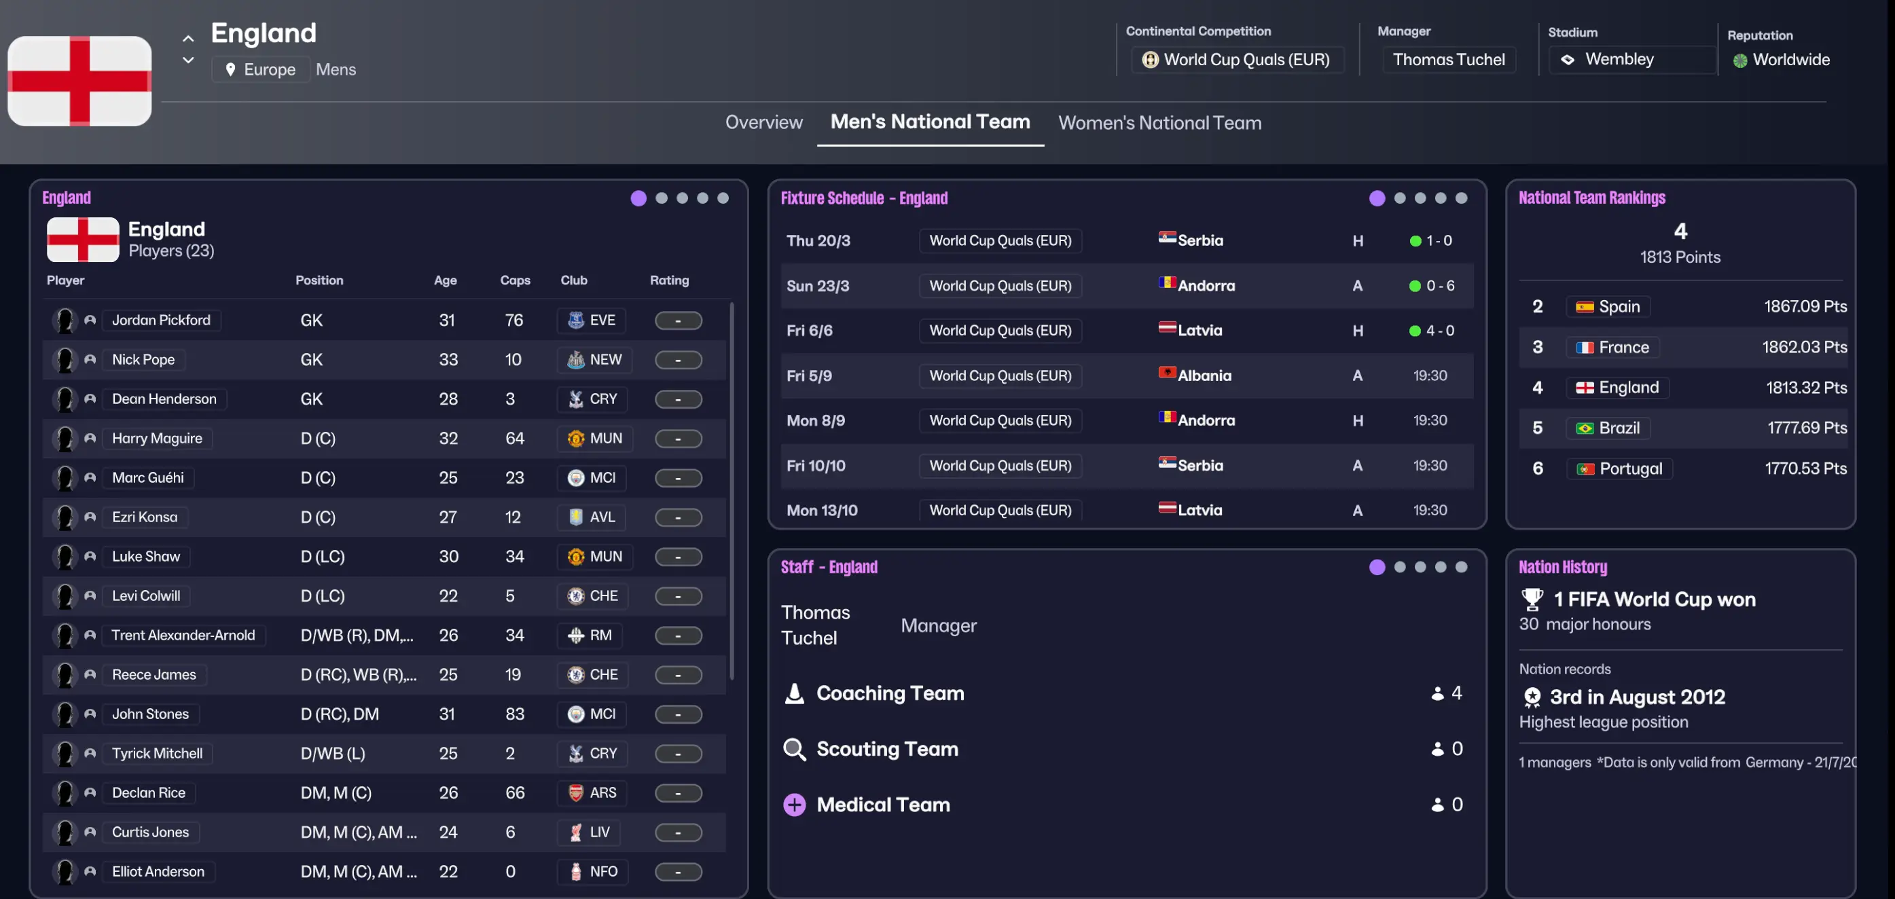The width and height of the screenshot is (1895, 899).
Task: Open MCI club badge for Marc Guéhi
Action: tap(592, 478)
